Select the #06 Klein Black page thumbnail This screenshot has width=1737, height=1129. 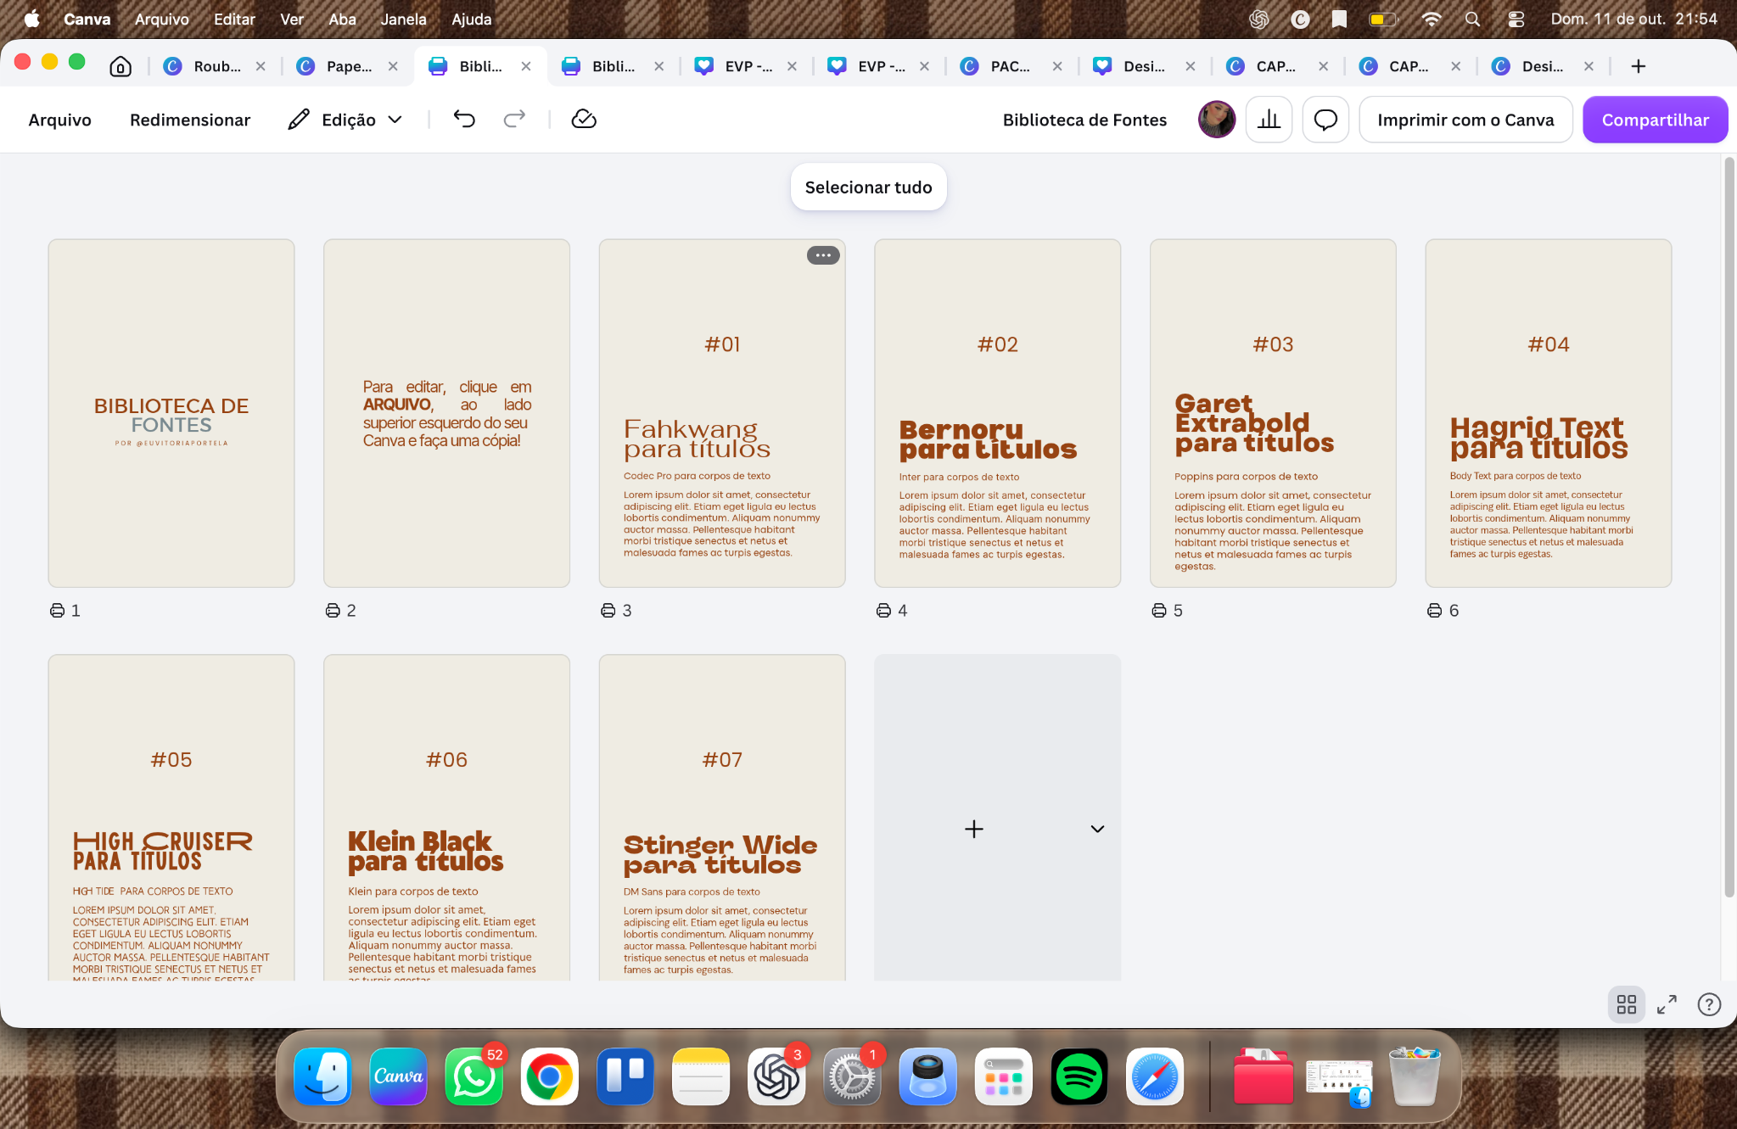pos(446,818)
